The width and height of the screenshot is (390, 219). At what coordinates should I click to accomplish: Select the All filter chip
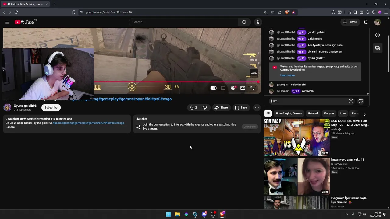tap(268, 113)
